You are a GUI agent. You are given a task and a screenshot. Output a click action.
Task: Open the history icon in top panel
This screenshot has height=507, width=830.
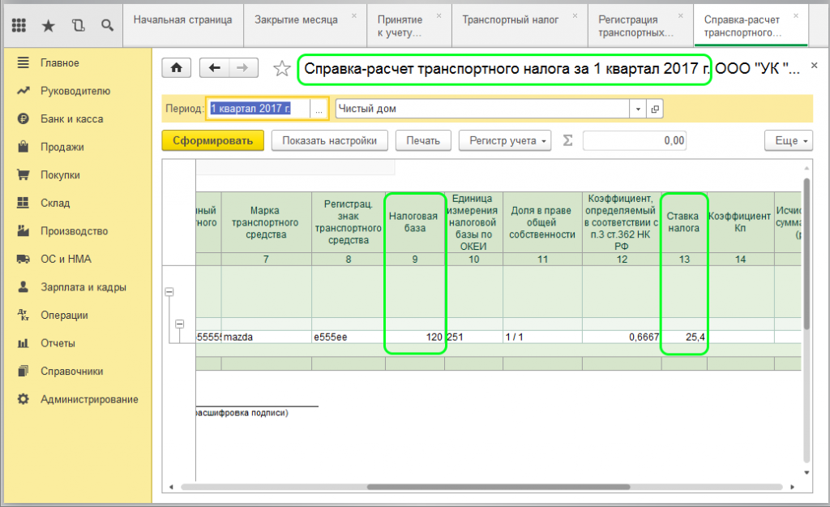pos(78,25)
